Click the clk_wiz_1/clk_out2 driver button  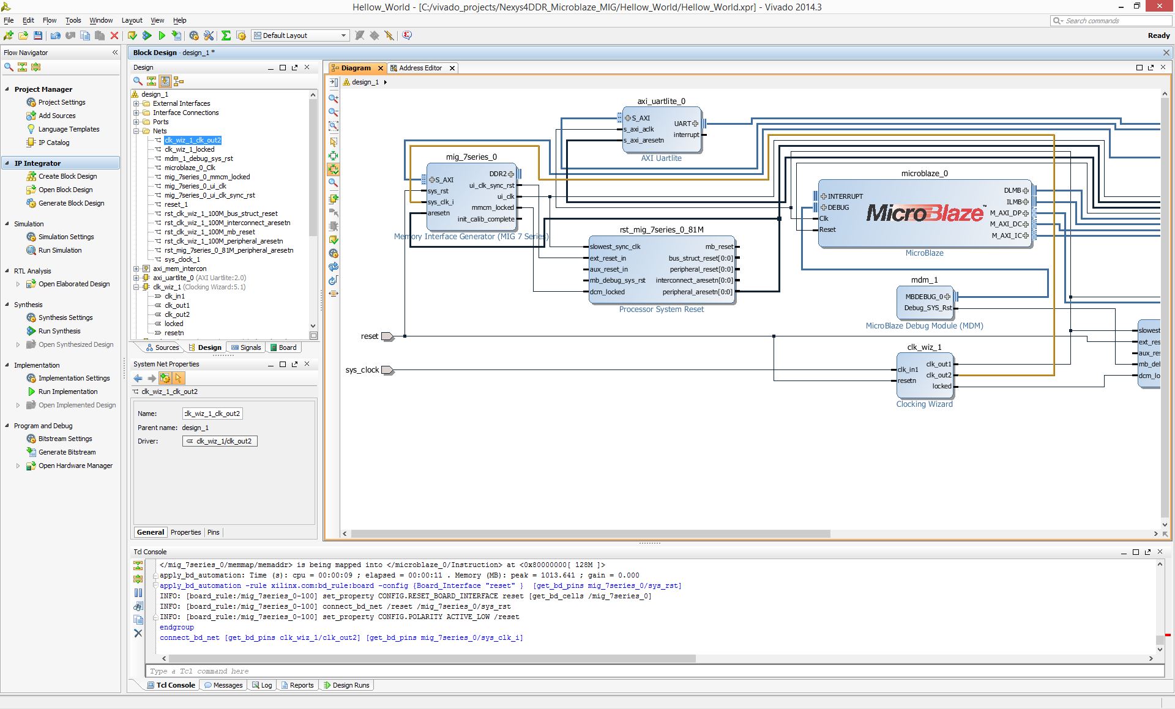click(220, 441)
